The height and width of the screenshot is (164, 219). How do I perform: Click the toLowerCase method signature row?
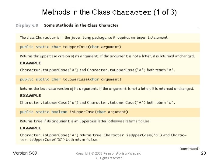tap(71, 79)
